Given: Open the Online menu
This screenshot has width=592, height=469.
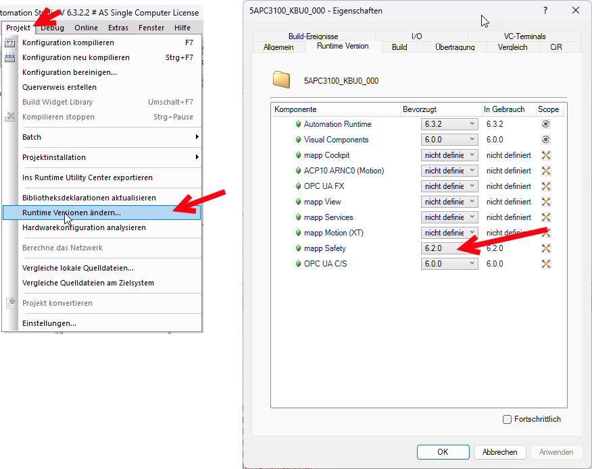Looking at the screenshot, I should coord(86,28).
